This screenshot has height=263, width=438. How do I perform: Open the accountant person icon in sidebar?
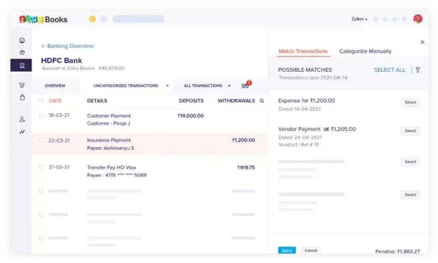(22, 120)
